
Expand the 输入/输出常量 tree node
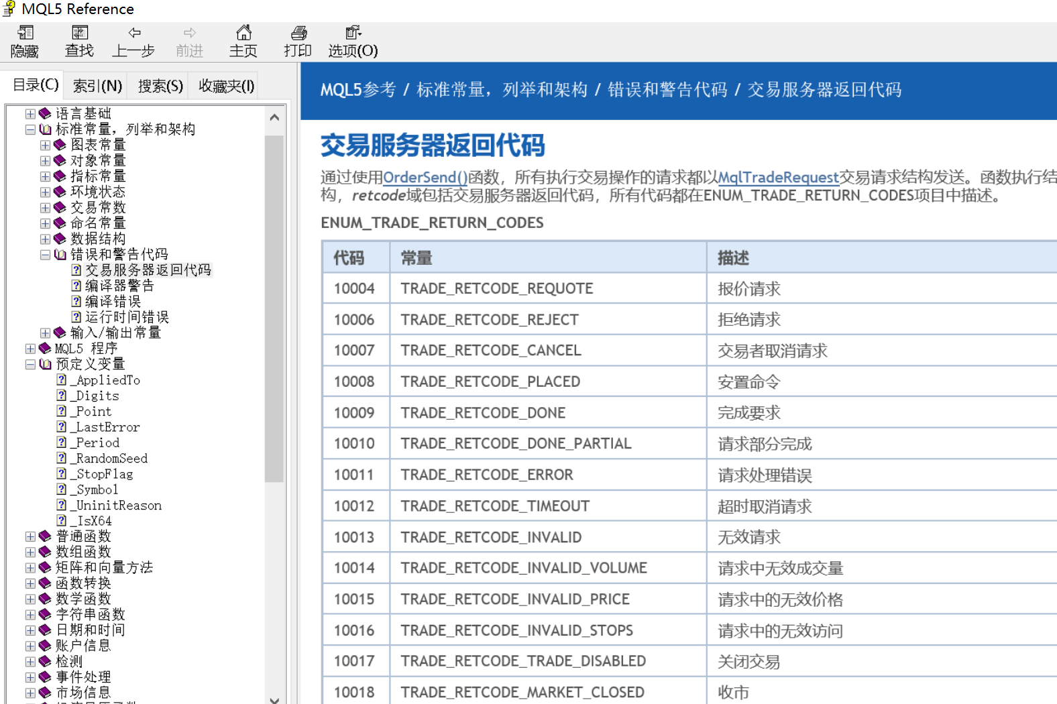pos(45,333)
